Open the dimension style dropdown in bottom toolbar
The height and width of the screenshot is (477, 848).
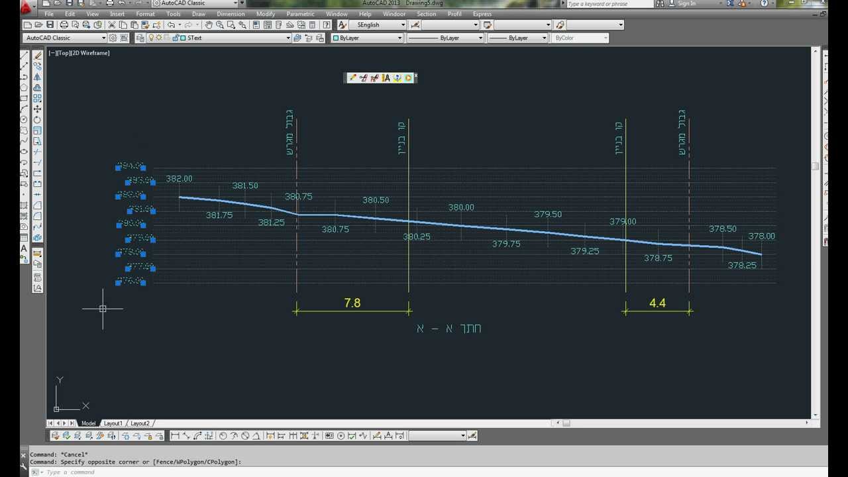[x=437, y=435]
